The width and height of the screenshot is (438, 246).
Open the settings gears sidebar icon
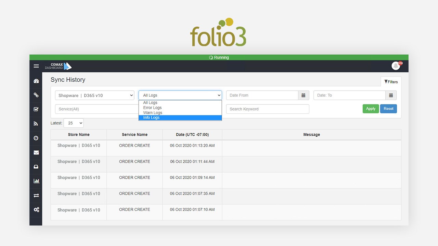[36, 210]
